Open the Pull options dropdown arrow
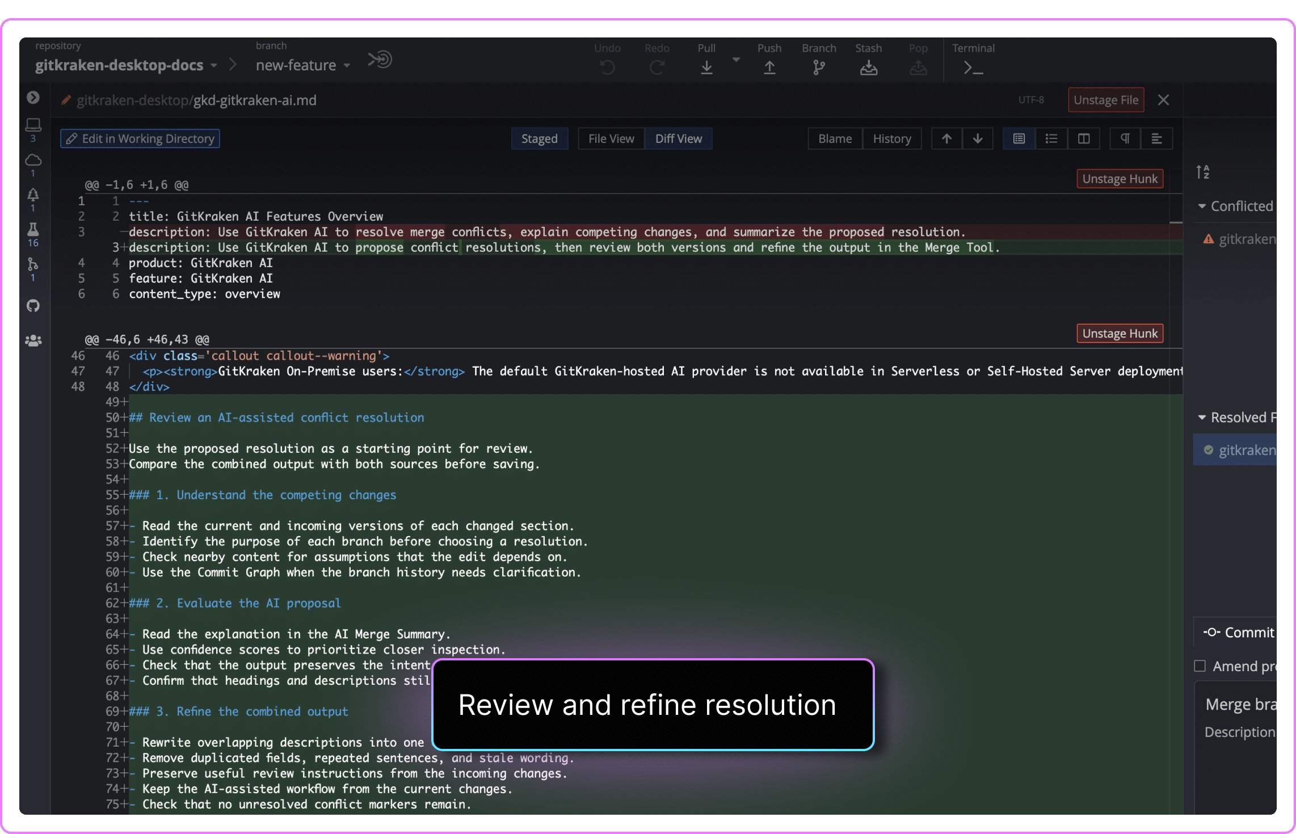1296x834 pixels. pos(736,60)
